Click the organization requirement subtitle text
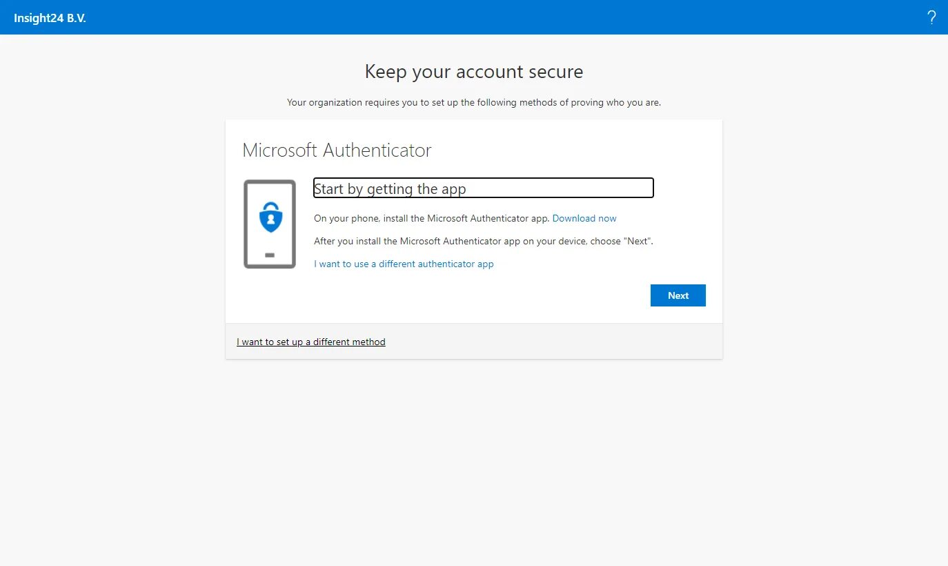Viewport: 948px width, 566px height. (474, 103)
